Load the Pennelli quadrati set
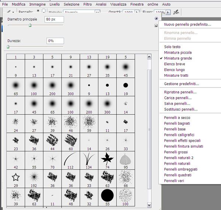221x210 pixels. [178, 175]
